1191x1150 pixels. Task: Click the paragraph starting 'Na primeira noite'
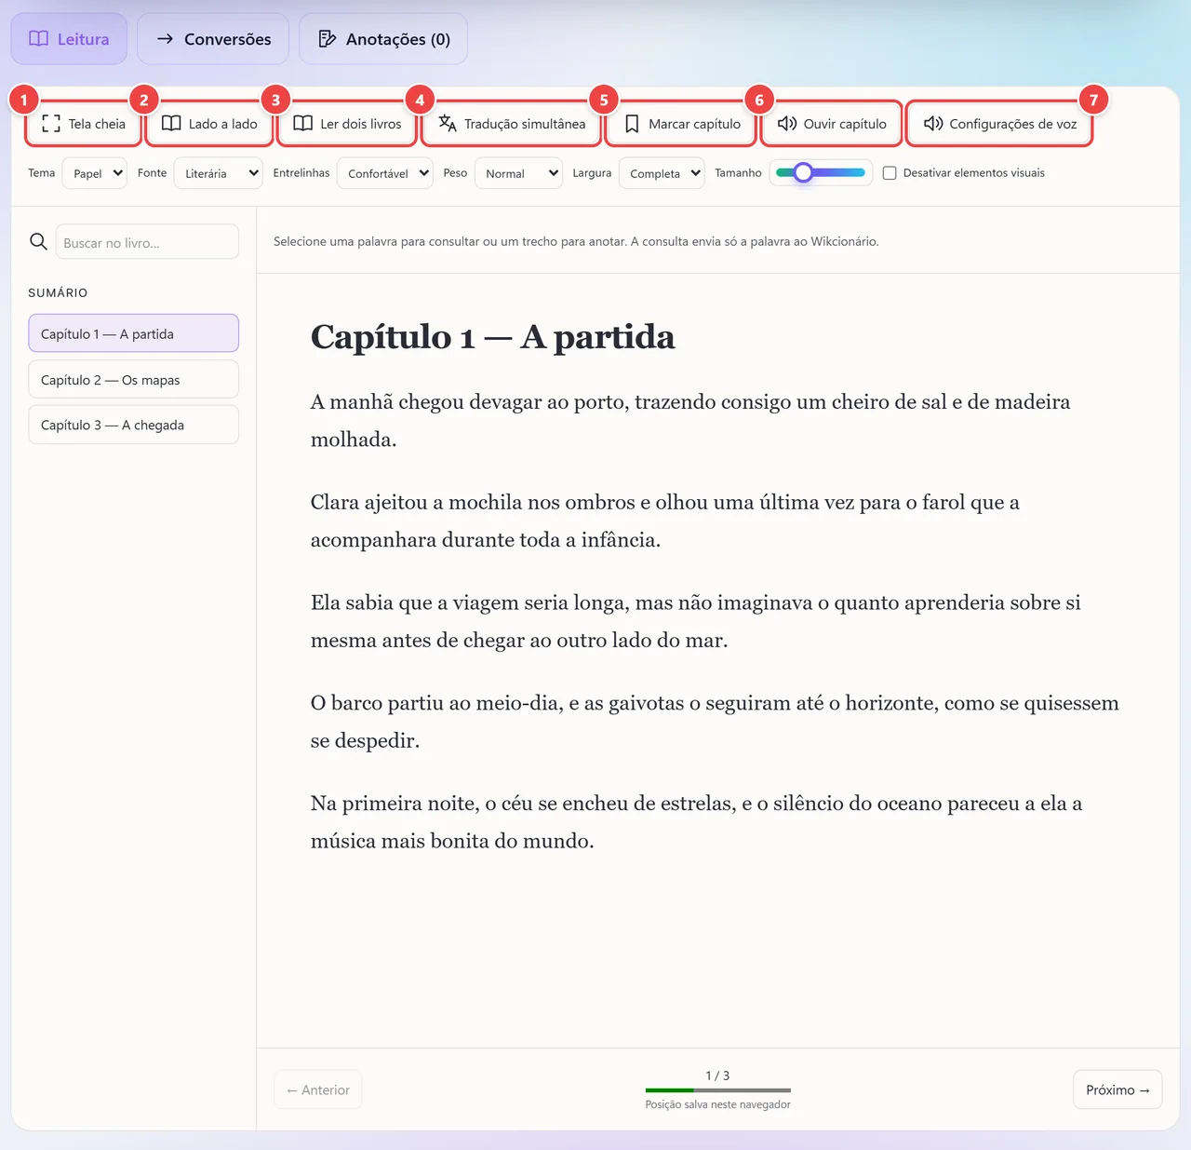click(x=696, y=822)
